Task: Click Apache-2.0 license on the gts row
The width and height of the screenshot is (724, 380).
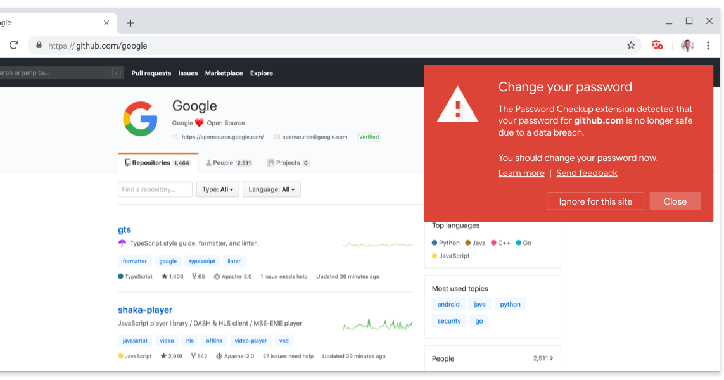Action: pyautogui.click(x=232, y=277)
